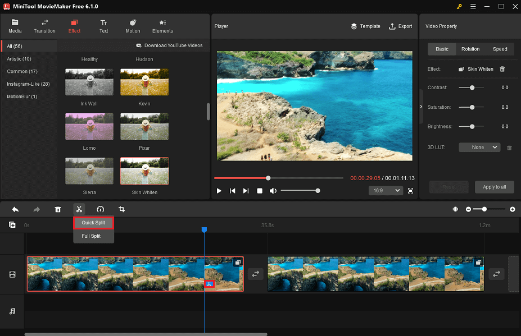
Task: Mute the player volume speaker icon
Action: (273, 191)
